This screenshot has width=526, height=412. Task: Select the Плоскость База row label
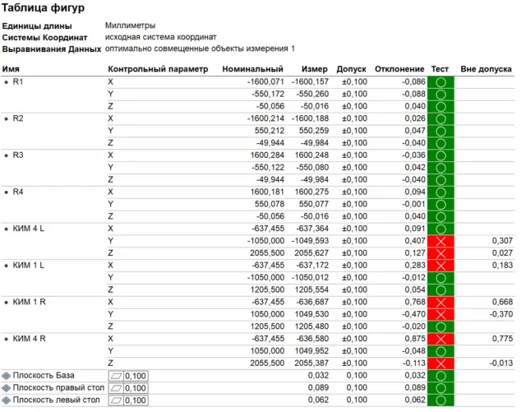(44, 375)
